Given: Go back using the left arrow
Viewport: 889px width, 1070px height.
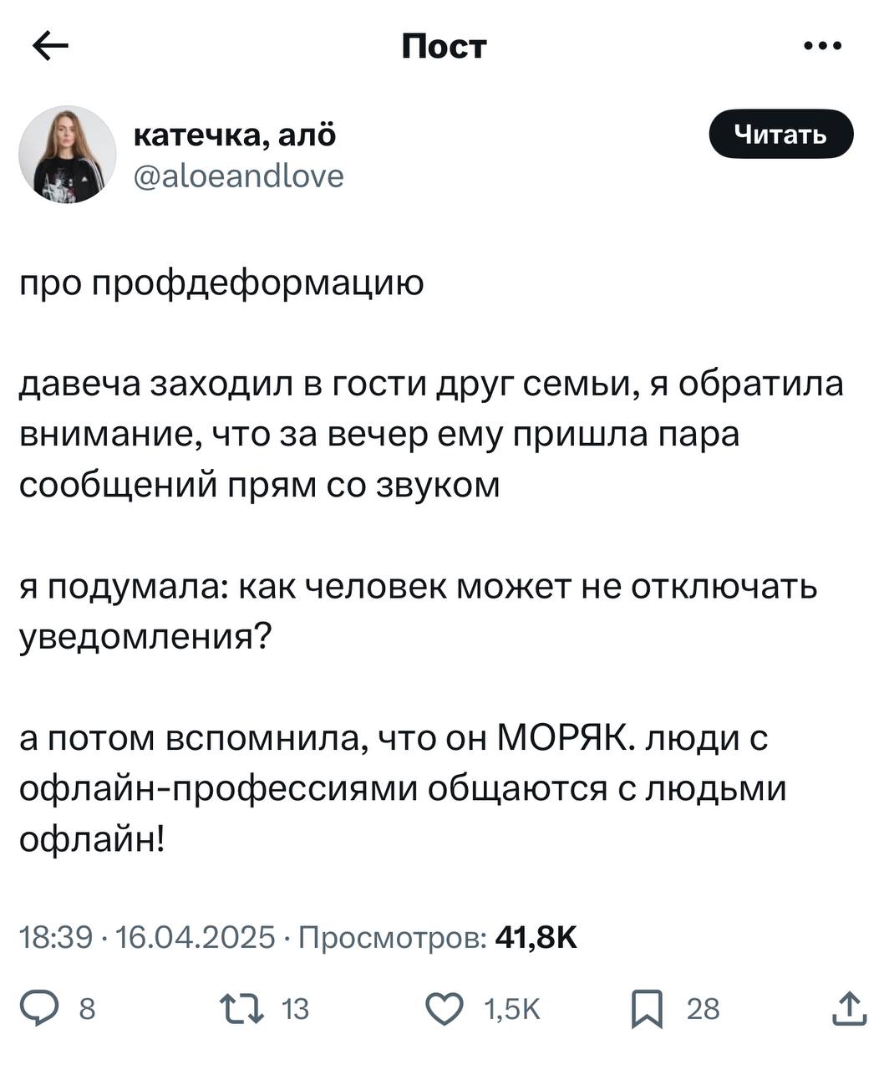Looking at the screenshot, I should click(50, 47).
